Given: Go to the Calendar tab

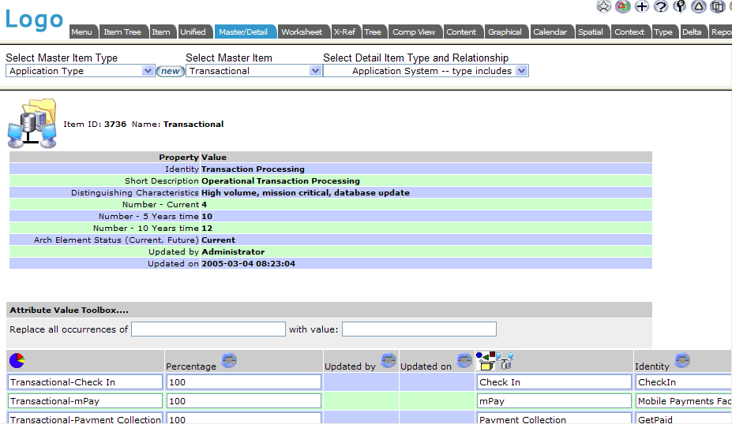Looking at the screenshot, I should tap(550, 32).
